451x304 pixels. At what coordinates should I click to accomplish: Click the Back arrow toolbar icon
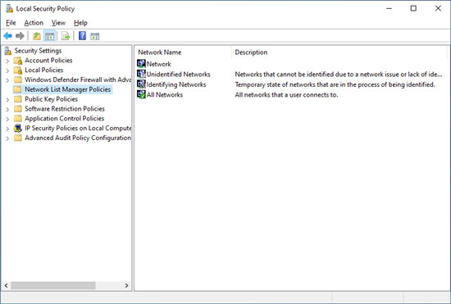click(7, 36)
